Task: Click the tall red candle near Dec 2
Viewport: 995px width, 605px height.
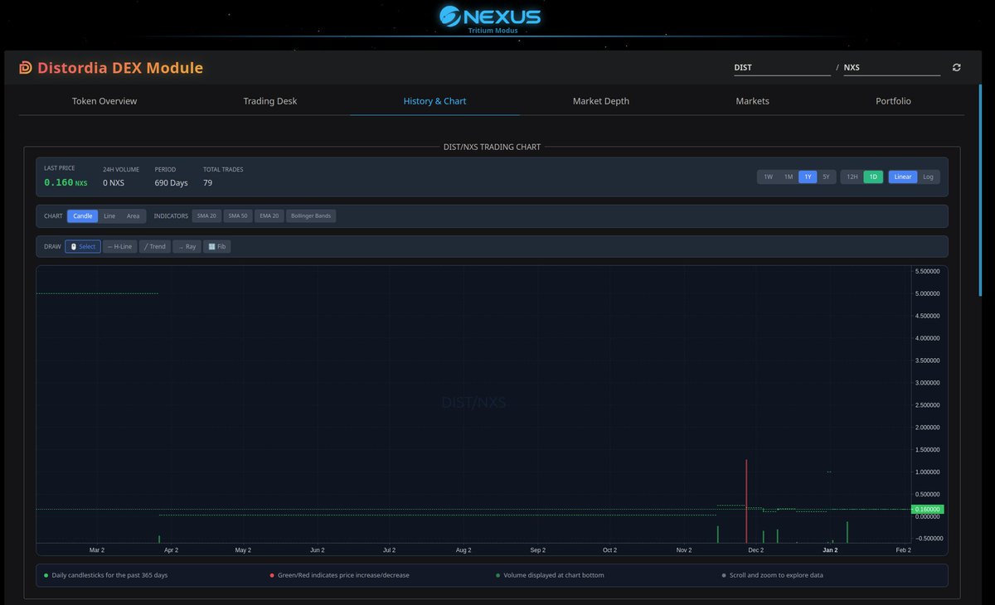Action: (746, 501)
